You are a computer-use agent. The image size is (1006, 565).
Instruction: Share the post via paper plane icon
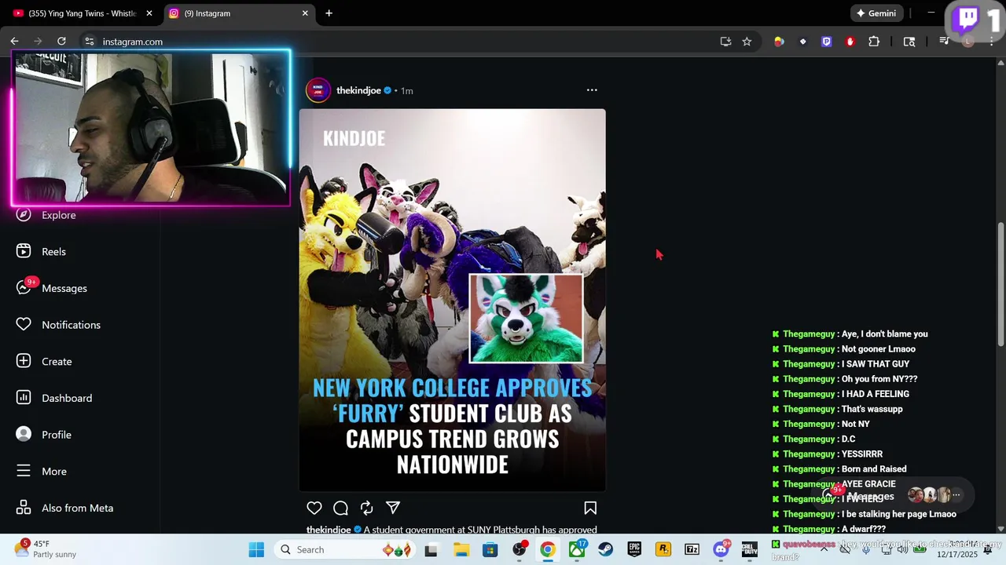click(x=393, y=508)
